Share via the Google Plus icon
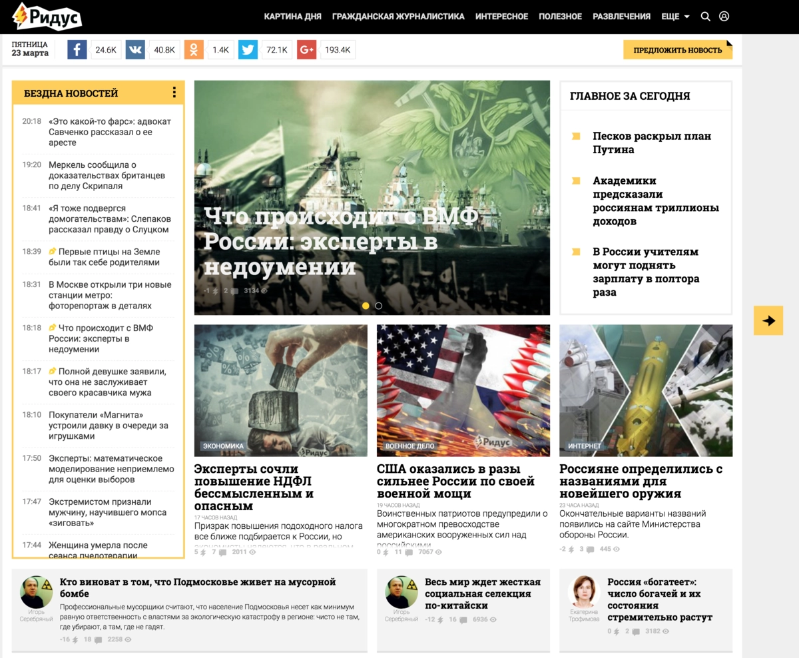This screenshot has height=658, width=799. pos(306,50)
